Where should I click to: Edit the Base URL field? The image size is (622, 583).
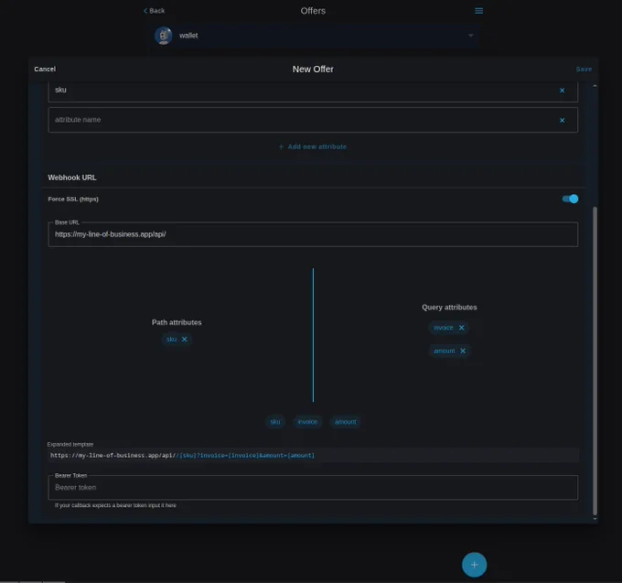(x=313, y=234)
